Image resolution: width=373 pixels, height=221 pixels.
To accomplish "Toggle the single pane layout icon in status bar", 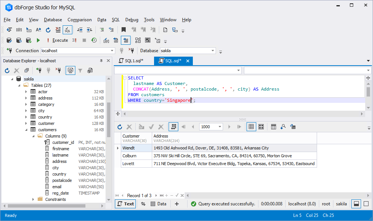I will click(x=366, y=204).
